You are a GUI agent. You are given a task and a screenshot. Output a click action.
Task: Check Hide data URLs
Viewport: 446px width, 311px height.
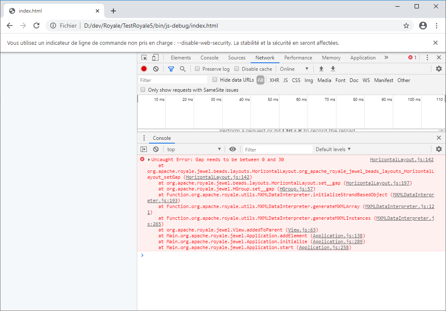coord(215,80)
